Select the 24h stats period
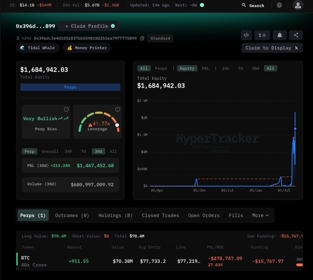 click(69, 151)
